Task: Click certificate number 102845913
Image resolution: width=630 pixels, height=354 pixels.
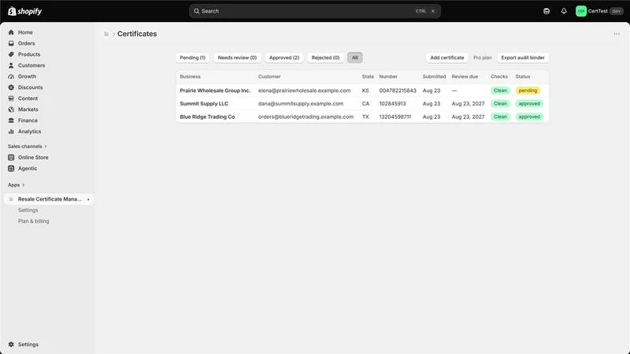Action: click(392, 104)
